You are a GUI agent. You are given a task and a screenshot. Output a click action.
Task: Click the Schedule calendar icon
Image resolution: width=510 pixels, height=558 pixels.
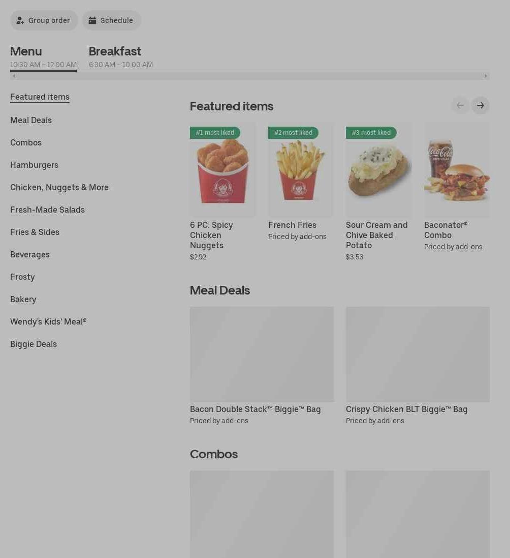point(92,20)
